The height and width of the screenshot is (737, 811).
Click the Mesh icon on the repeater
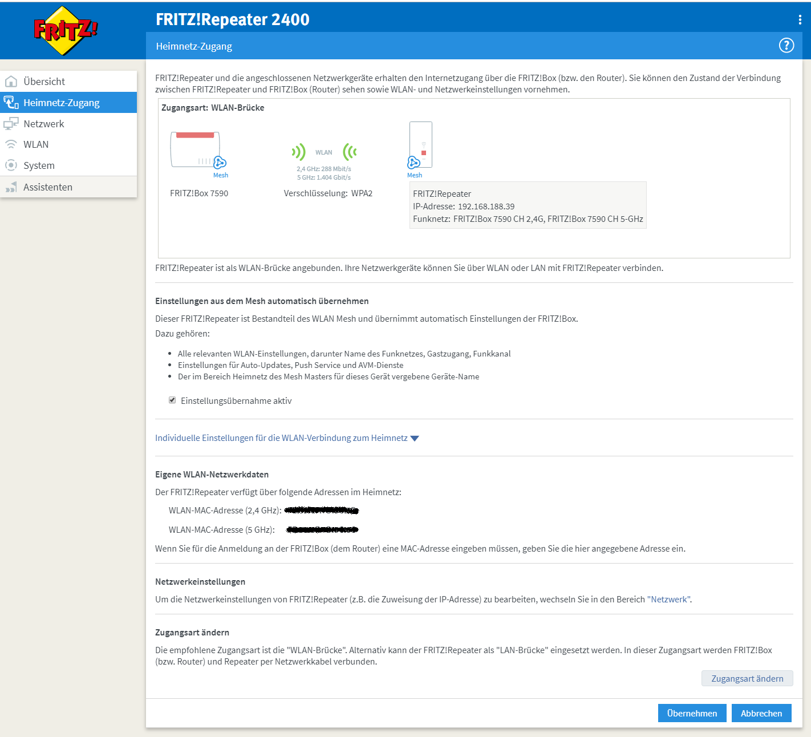pyautogui.click(x=413, y=163)
